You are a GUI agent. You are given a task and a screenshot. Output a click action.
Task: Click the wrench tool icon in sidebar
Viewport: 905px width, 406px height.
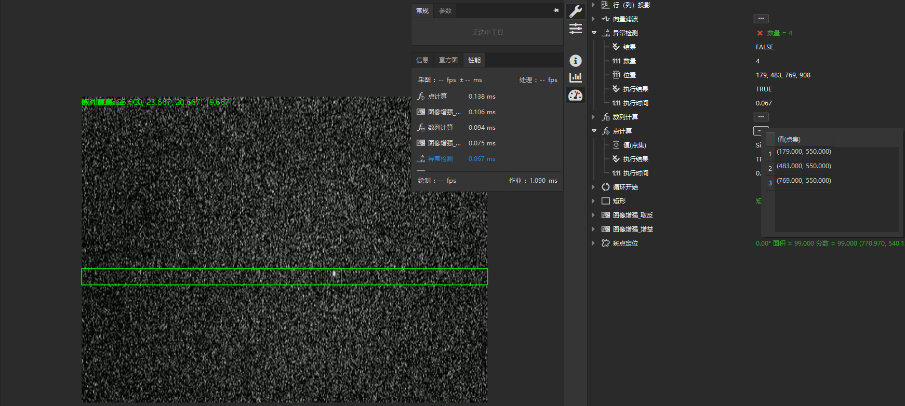575,11
